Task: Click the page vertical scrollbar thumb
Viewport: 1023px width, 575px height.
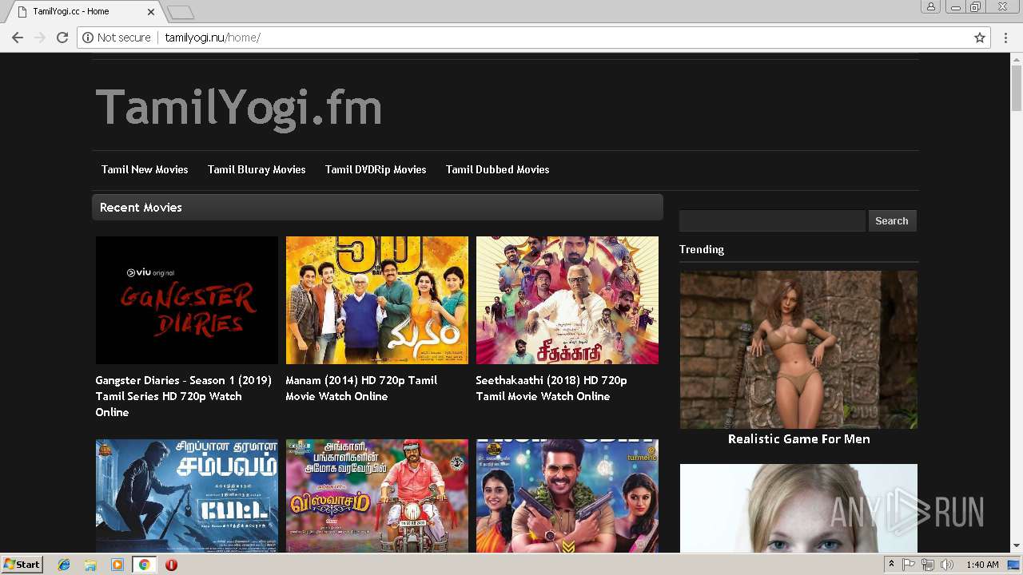Action: pyautogui.click(x=1016, y=88)
